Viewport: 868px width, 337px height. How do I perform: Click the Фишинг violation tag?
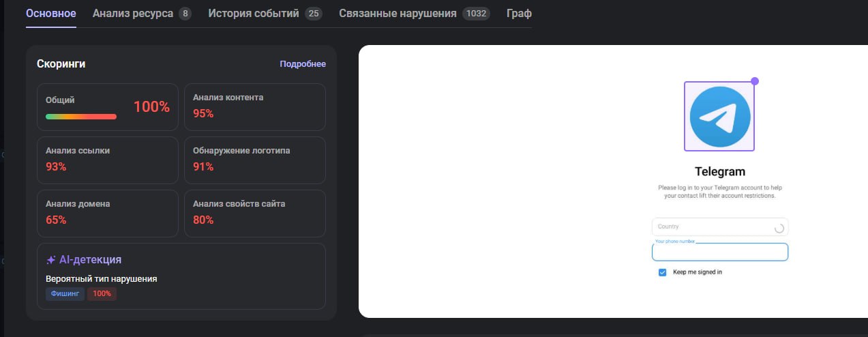(65, 294)
